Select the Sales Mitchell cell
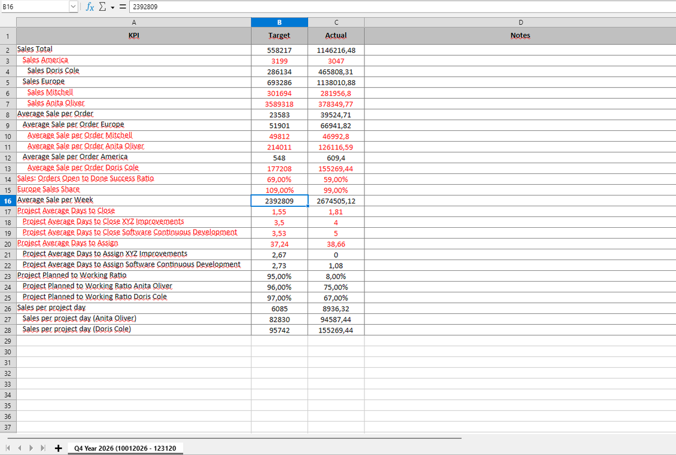Screen dimensions: 676x455 tap(133, 93)
